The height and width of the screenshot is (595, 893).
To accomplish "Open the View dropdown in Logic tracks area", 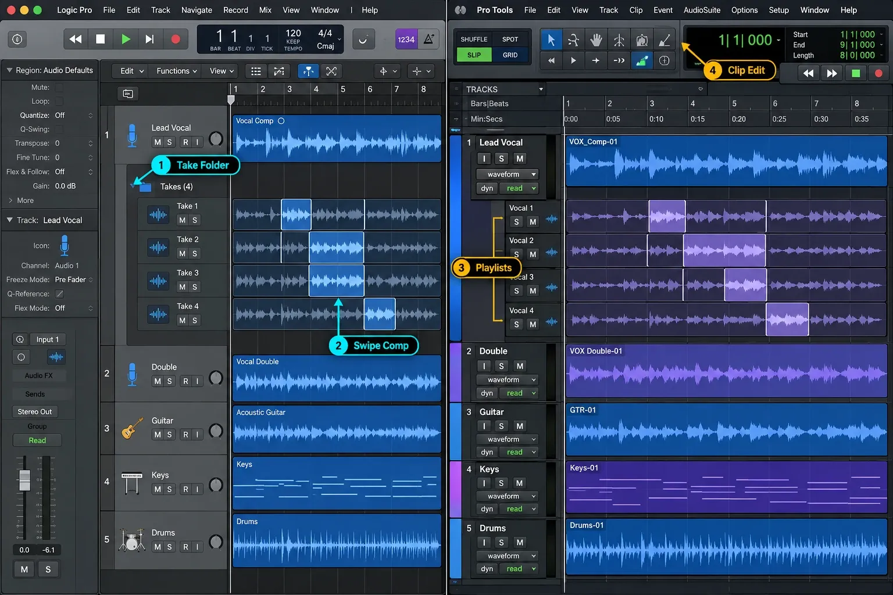I will click(x=222, y=71).
